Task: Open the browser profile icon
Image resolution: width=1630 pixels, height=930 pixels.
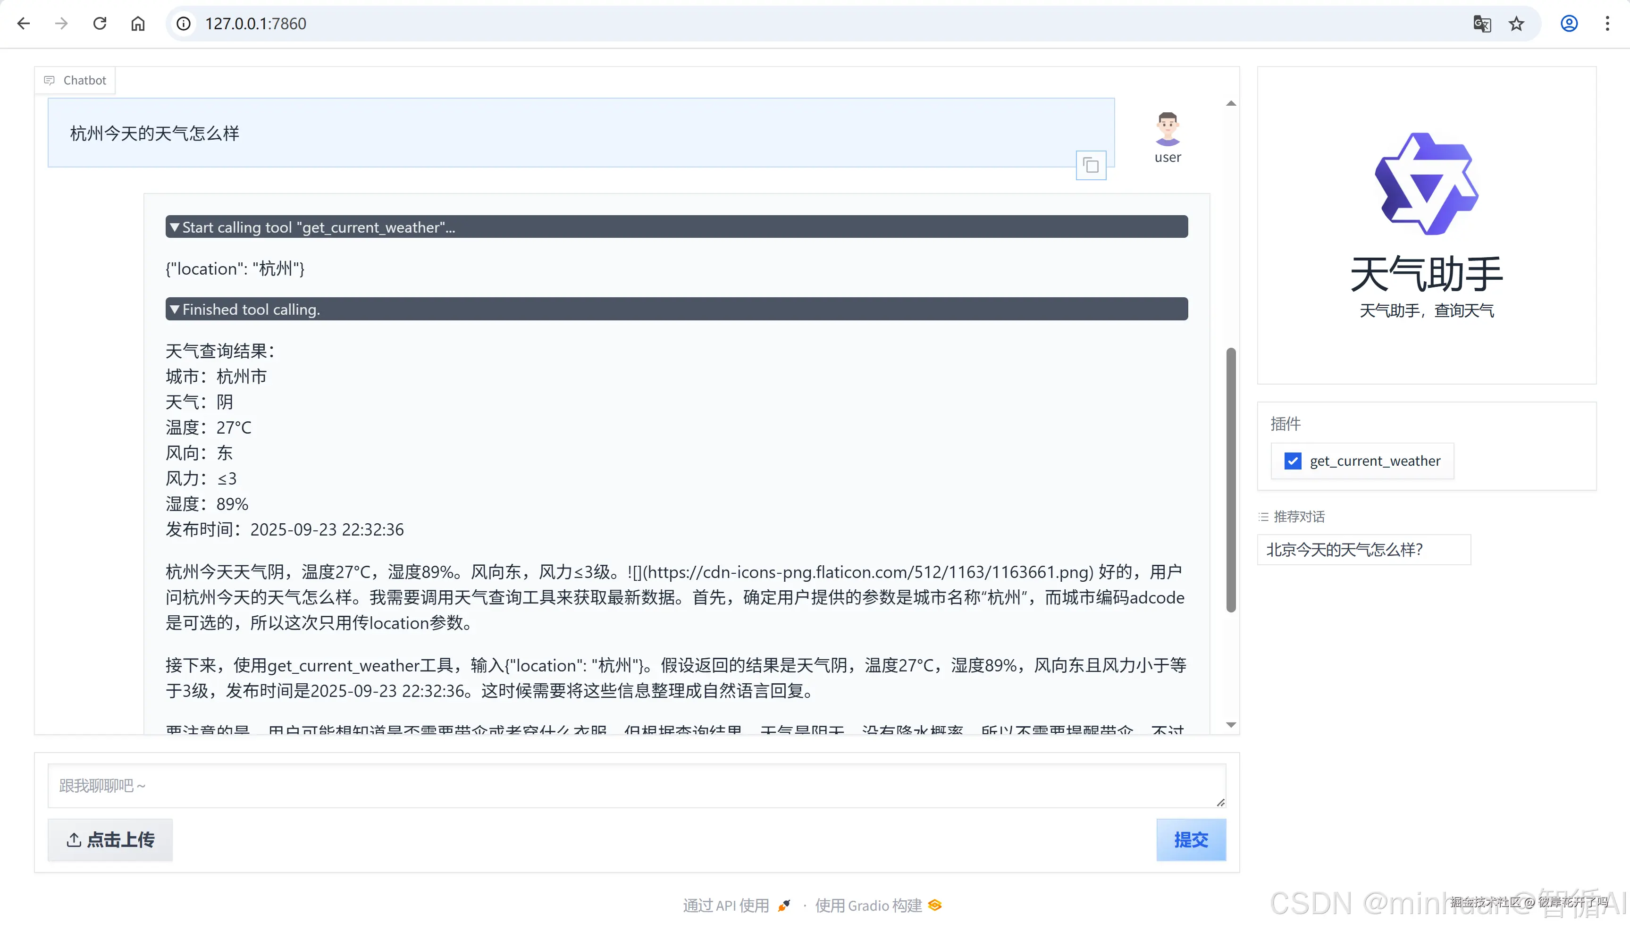Action: pos(1569,24)
